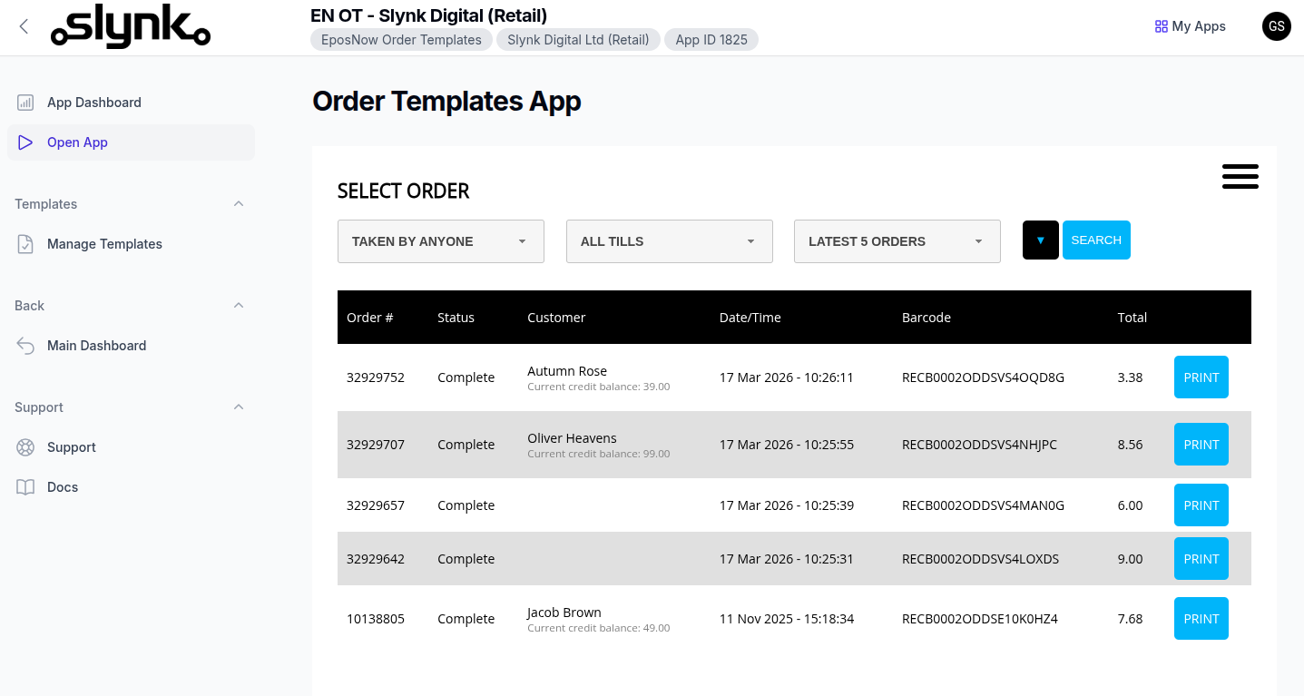Click the back chevron in the top-left corner
The image size is (1304, 696).
23,26
